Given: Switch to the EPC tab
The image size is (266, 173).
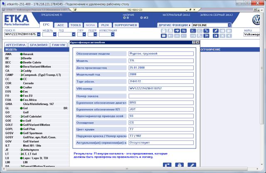Looking at the screenshot, I should [46, 25].
